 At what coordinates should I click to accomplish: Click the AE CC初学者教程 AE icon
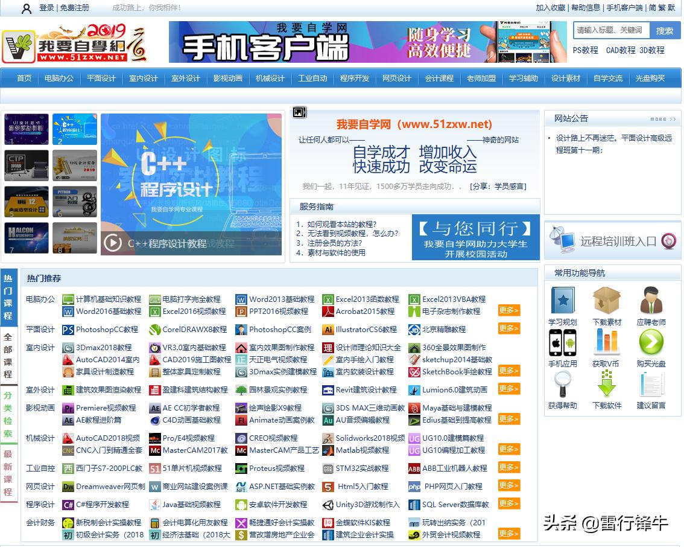[x=155, y=408]
